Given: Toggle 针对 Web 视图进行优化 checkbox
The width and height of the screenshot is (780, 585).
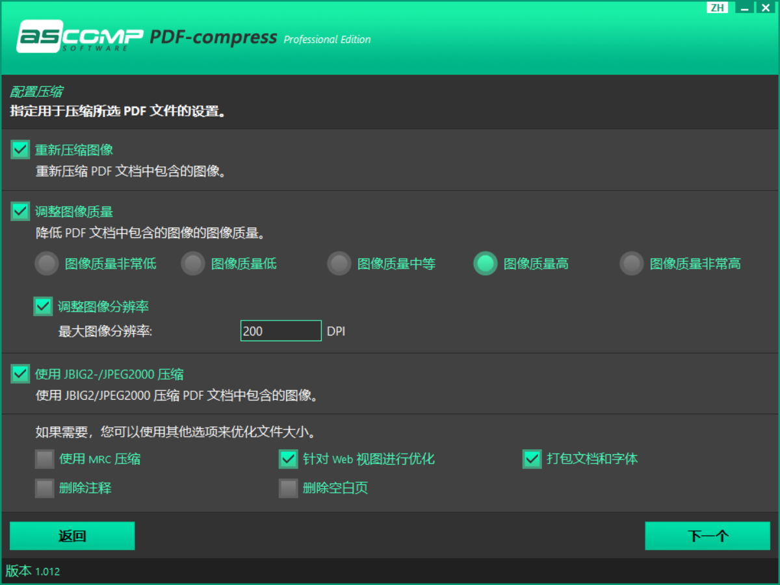Looking at the screenshot, I should pos(289,460).
